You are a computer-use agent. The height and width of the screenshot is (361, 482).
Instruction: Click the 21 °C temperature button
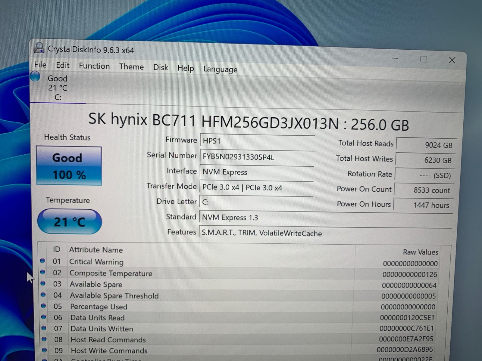(70, 222)
